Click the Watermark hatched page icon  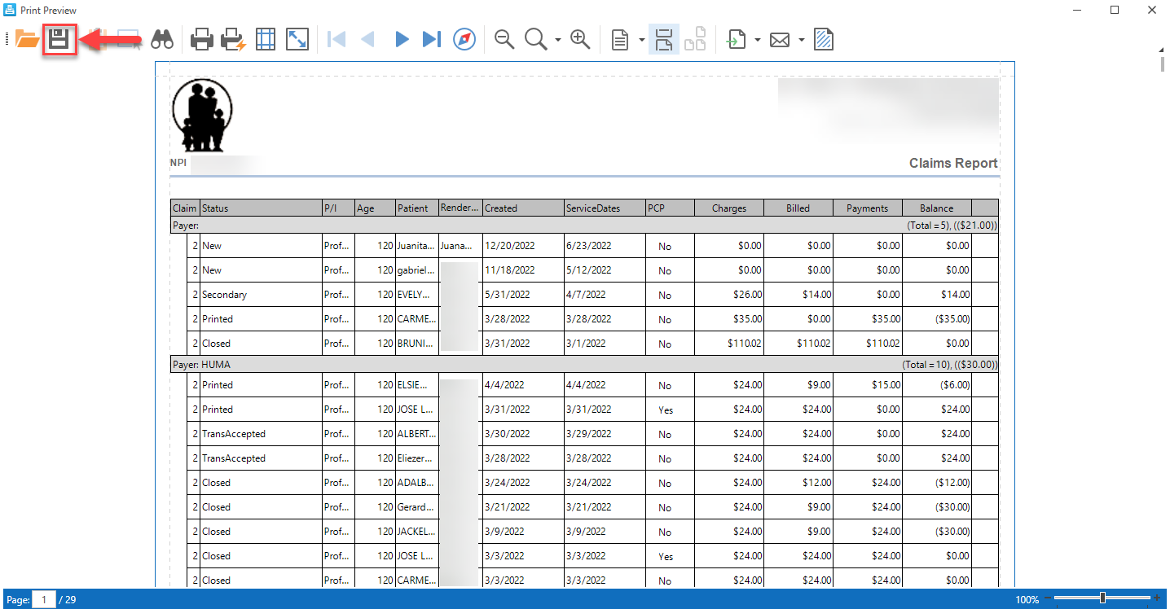pyautogui.click(x=824, y=39)
